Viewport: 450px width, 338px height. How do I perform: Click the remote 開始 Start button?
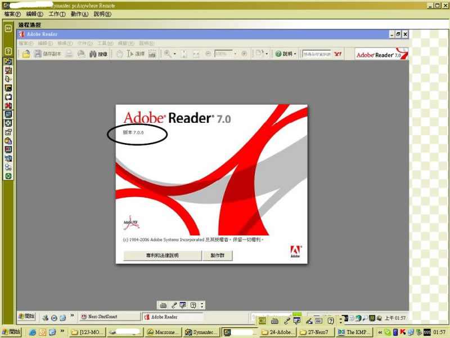coord(26,317)
